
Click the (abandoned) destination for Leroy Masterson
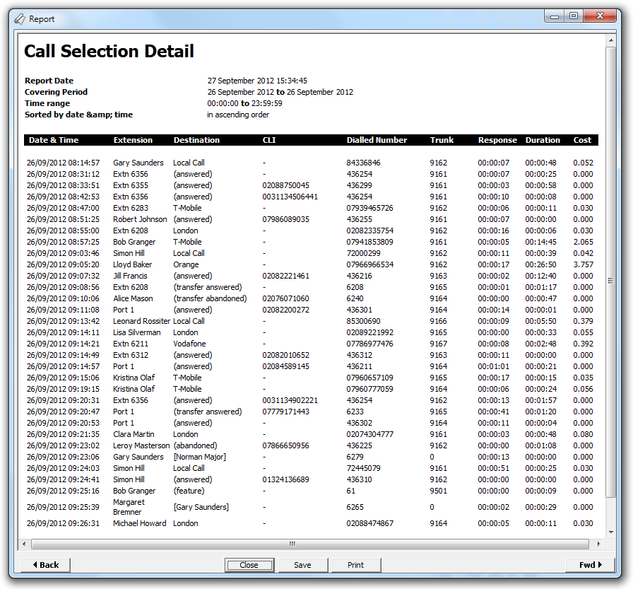195,445
